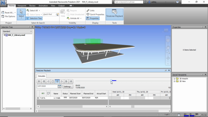The height and width of the screenshot is (117, 208).
Task: Play the simulation forward
Action: pos(62,81)
